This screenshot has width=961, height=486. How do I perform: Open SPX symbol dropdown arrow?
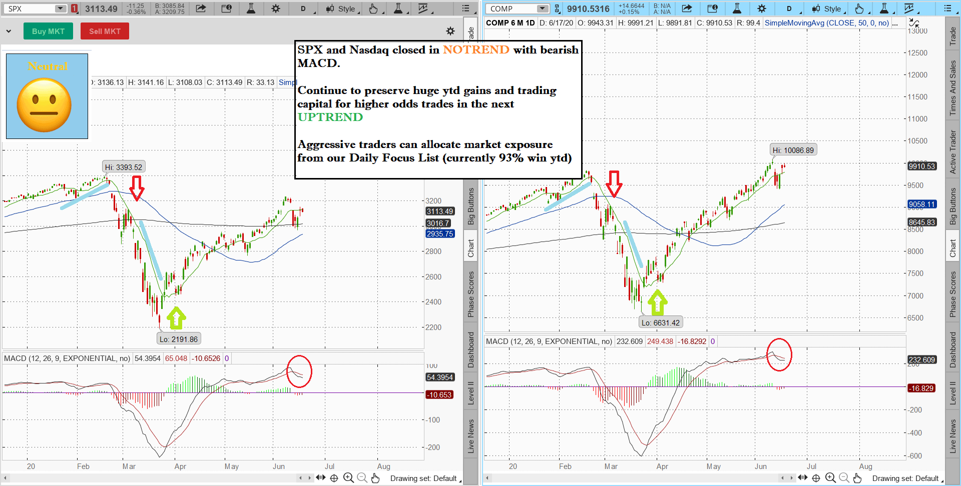point(60,8)
